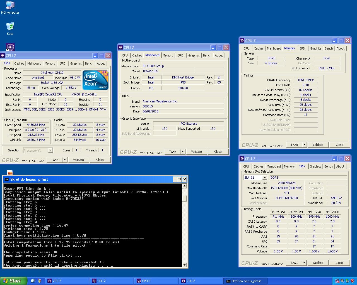The width and height of the screenshot is (357, 285).
Task: Open the Bench tab in the Mainboard window
Action: 207,55
